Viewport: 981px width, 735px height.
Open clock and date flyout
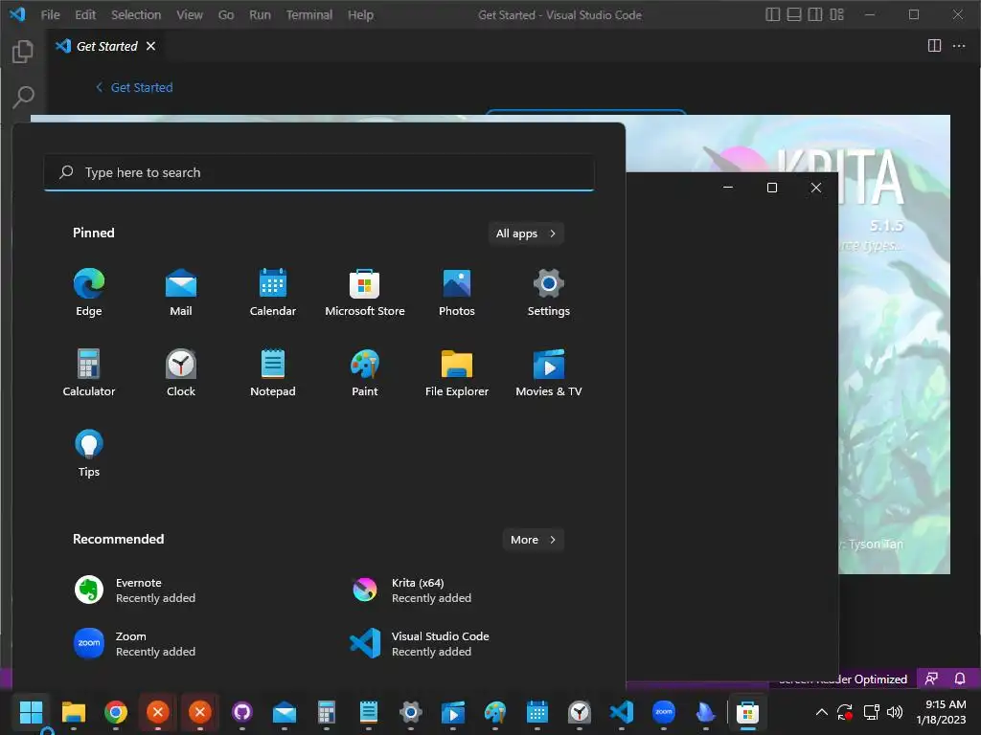click(x=941, y=712)
